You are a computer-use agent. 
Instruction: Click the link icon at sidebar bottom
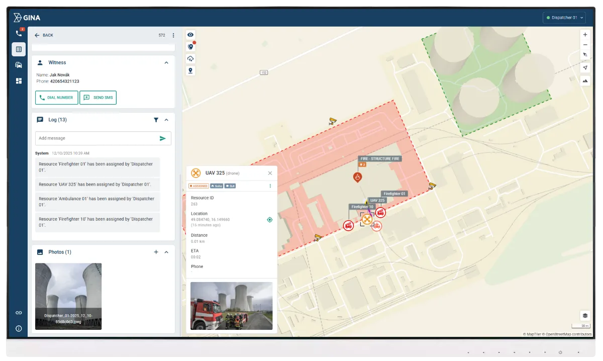(19, 312)
